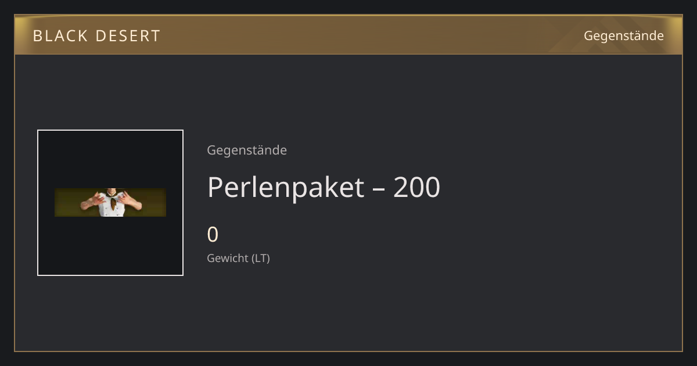Click the (LT) unit text

[x=261, y=259]
